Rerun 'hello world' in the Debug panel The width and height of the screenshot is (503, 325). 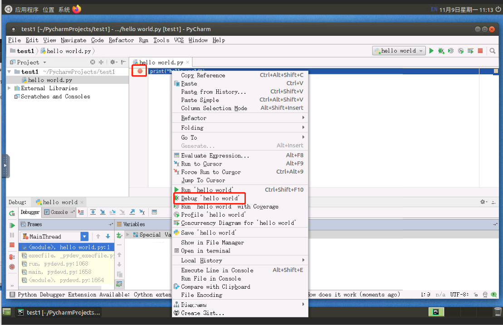(12, 213)
